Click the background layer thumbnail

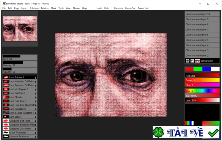pos(197,61)
